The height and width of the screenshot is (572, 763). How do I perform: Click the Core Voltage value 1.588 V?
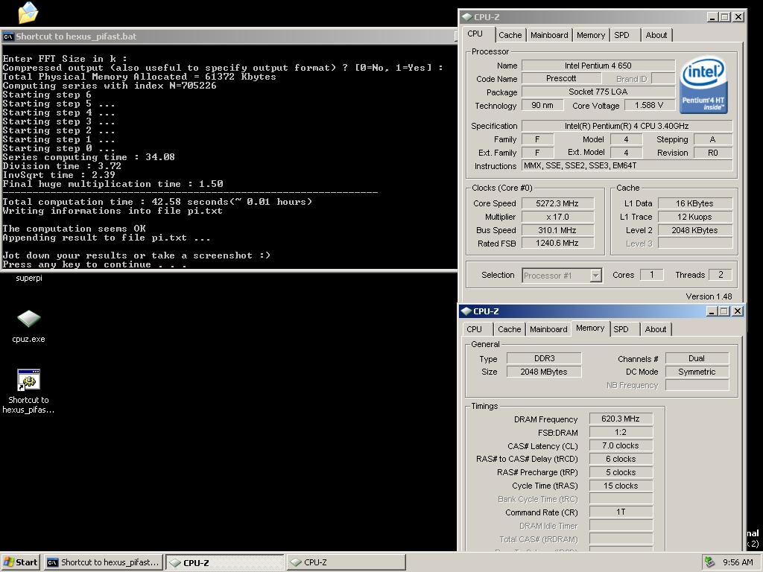coord(649,105)
